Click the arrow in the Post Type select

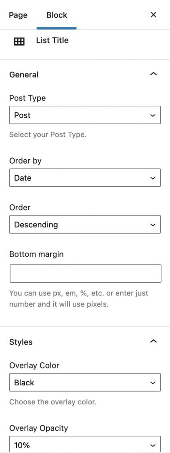coord(153,115)
